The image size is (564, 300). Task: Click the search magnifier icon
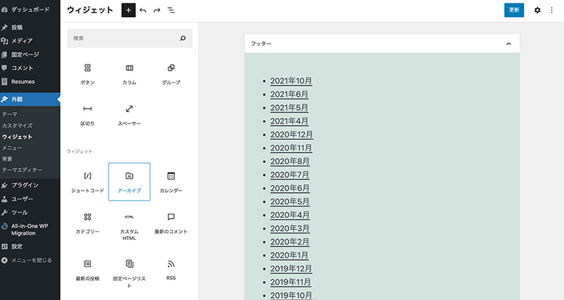(183, 38)
